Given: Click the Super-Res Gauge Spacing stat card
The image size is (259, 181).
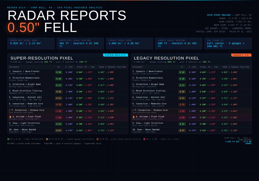Looking at the screenshot, I should click(80, 43).
